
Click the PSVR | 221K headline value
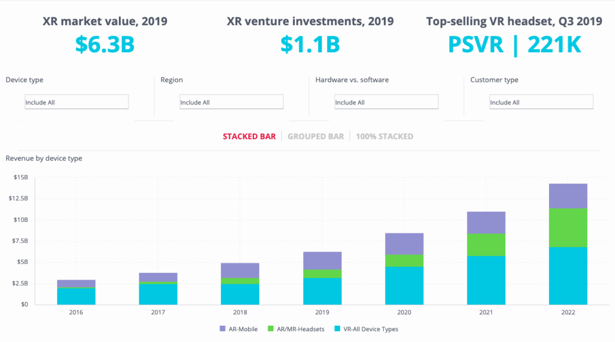(x=514, y=44)
